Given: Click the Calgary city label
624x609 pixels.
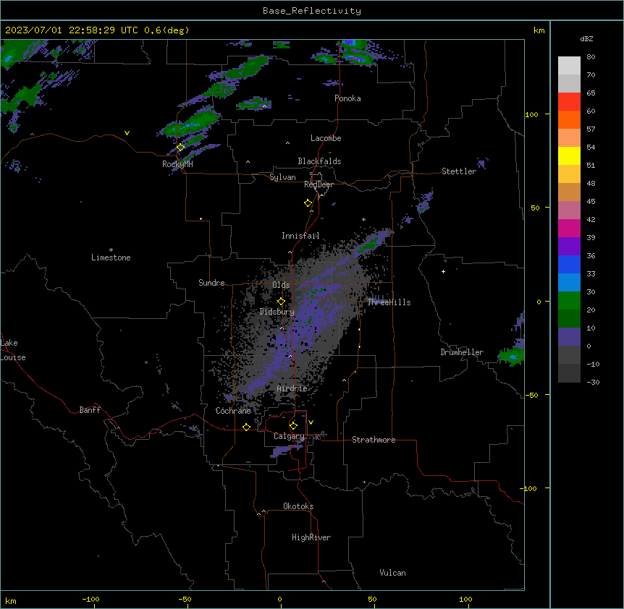Looking at the screenshot, I should point(289,436).
